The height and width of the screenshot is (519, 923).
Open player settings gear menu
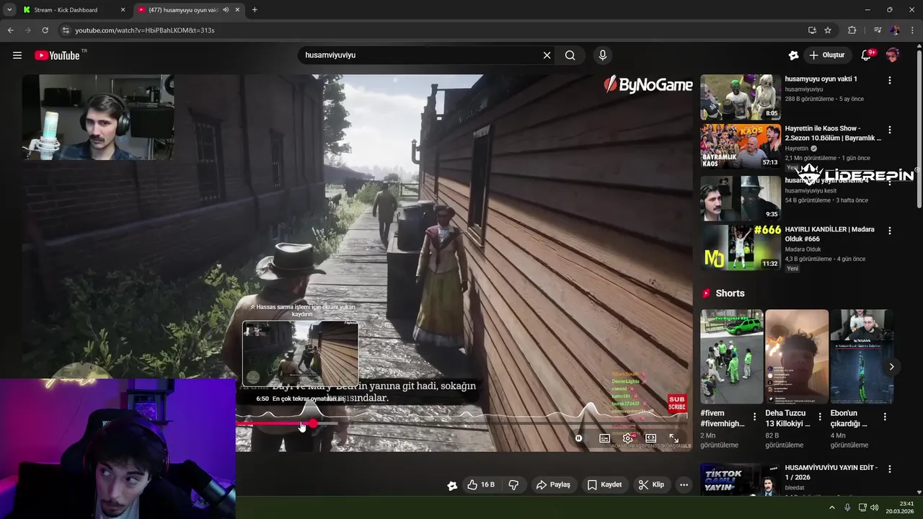click(x=628, y=438)
